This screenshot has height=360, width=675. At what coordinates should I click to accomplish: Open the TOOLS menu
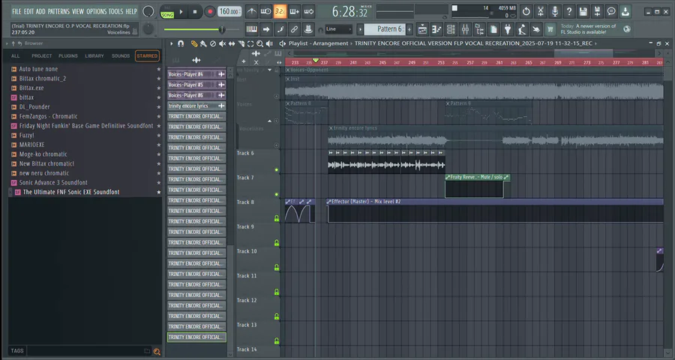pyautogui.click(x=115, y=12)
